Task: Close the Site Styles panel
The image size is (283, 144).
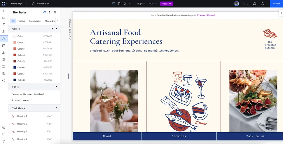Action: 55,13
